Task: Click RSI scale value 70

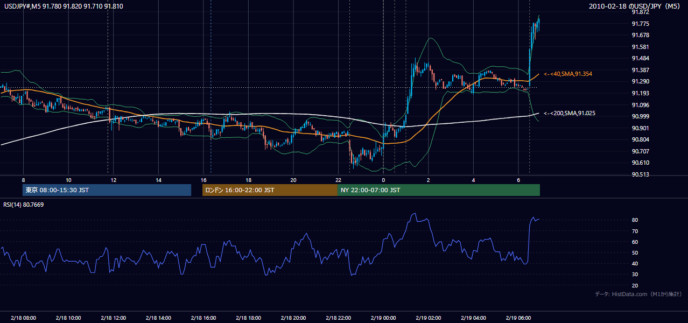Action: pyautogui.click(x=635, y=231)
